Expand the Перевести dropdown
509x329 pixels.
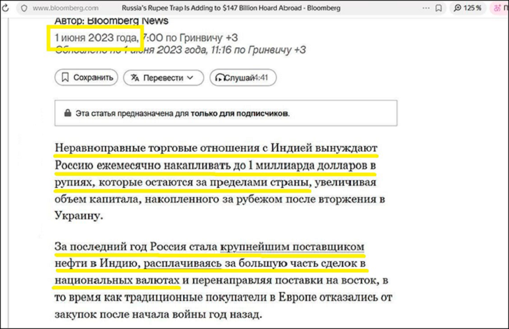(x=164, y=78)
